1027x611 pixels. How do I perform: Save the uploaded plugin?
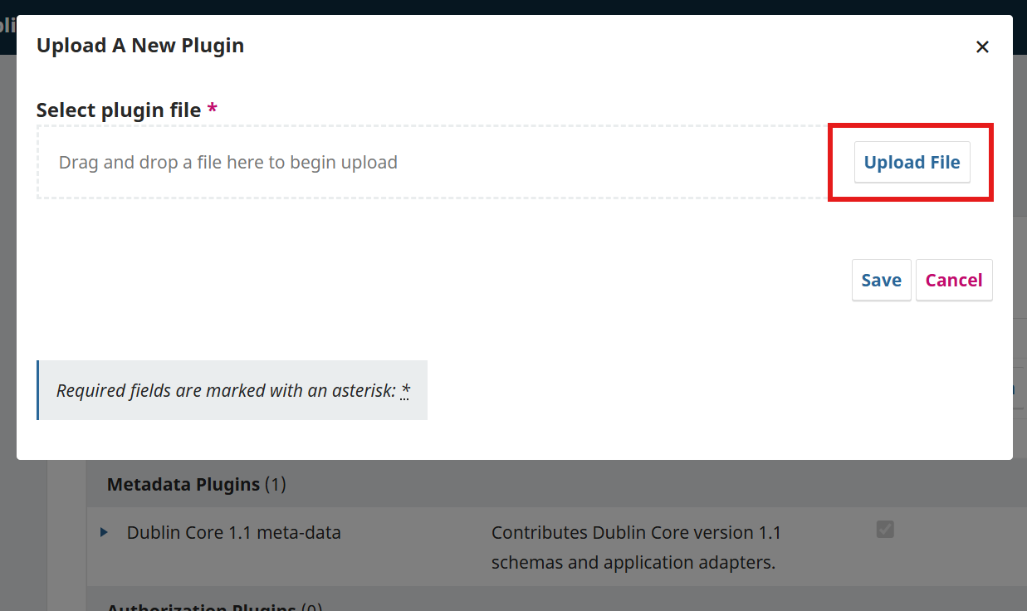[881, 281]
